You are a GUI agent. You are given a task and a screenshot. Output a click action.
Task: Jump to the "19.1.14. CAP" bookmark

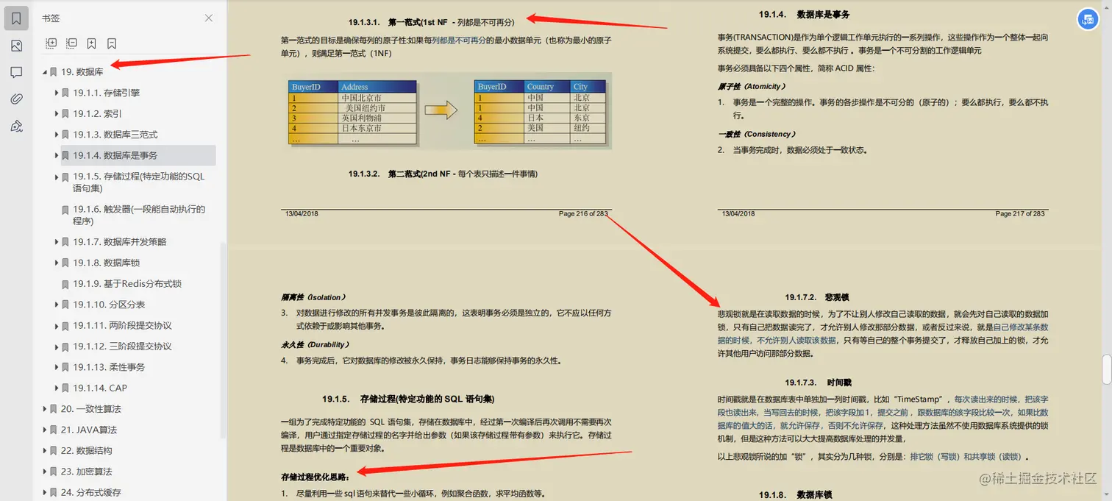tap(99, 388)
